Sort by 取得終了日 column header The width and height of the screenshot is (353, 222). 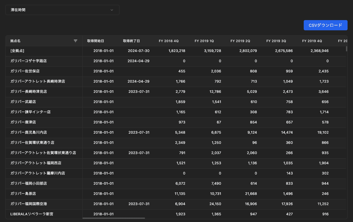(x=132, y=41)
